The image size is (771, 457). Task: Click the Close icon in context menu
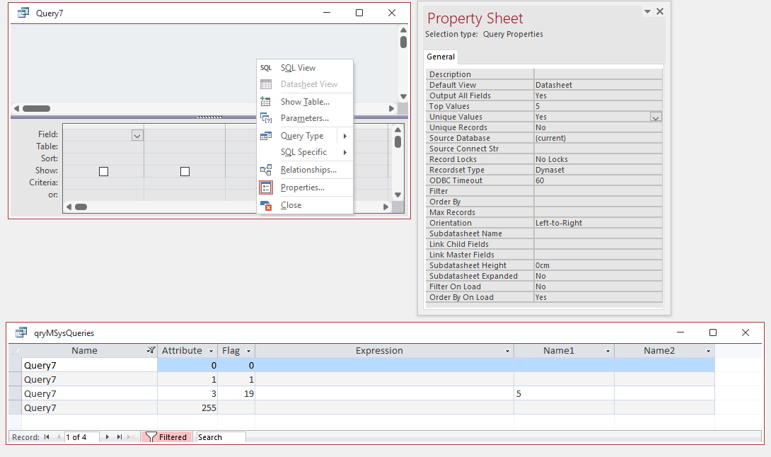point(266,205)
